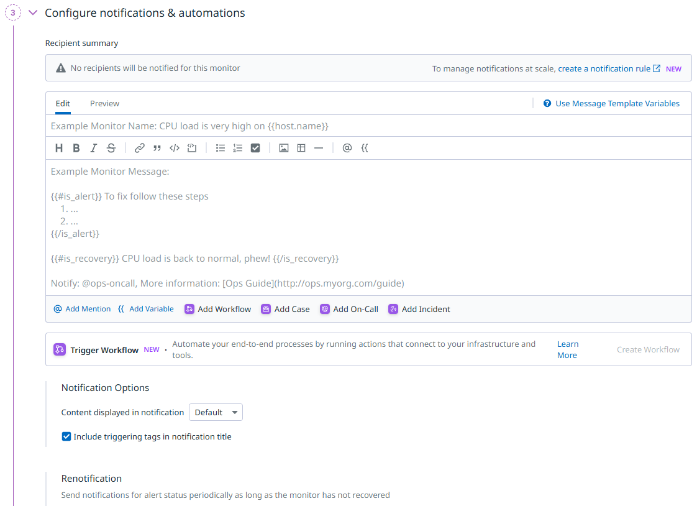Click the monitor name input field
Image resolution: width=697 pixels, height=506 pixels.
coord(368,126)
